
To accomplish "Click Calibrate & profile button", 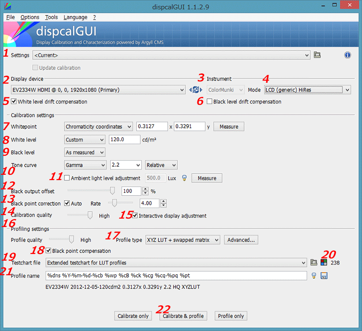I will click(183, 316).
